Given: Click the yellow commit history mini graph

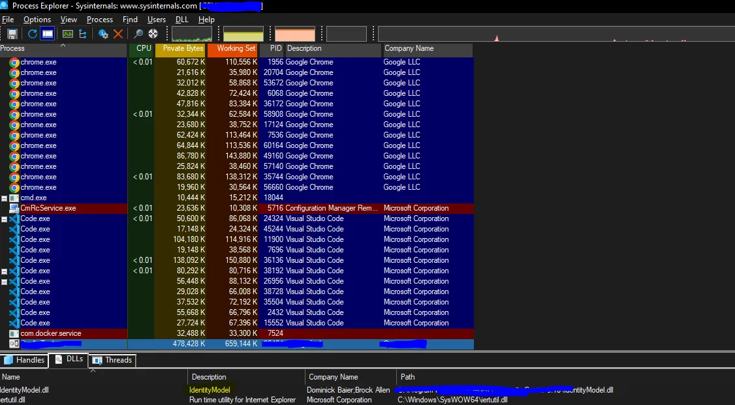Looking at the screenshot, I should [243, 34].
